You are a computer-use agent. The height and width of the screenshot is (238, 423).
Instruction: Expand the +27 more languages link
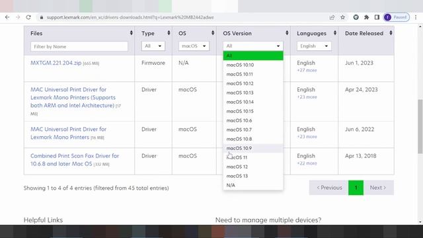point(307,70)
